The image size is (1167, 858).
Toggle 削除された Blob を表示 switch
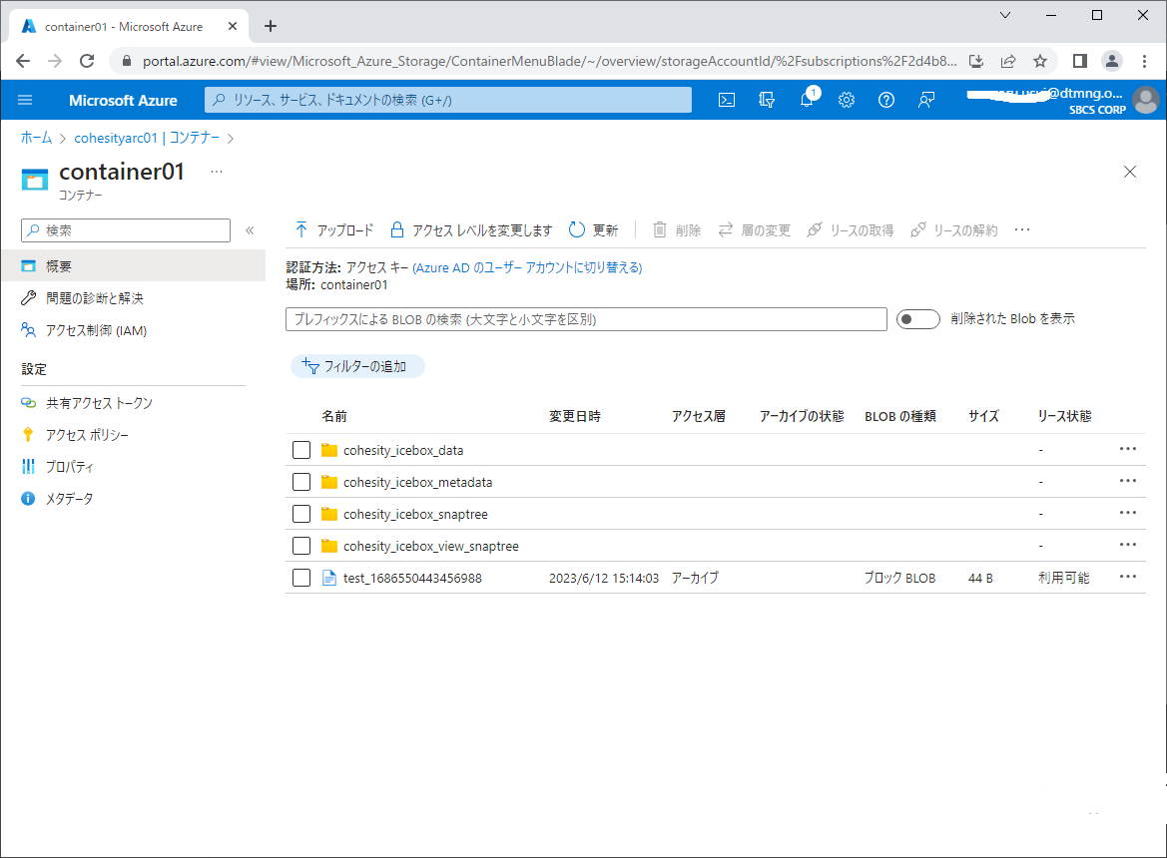point(917,319)
